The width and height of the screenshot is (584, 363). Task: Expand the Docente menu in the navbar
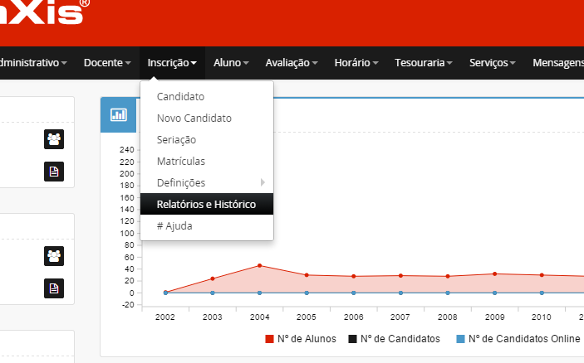tap(108, 62)
